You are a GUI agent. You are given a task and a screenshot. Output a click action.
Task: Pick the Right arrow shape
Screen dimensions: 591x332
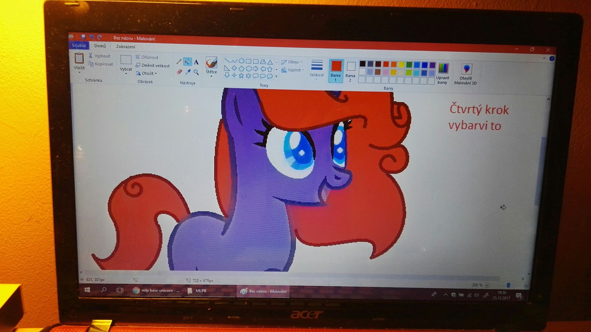click(x=255, y=69)
